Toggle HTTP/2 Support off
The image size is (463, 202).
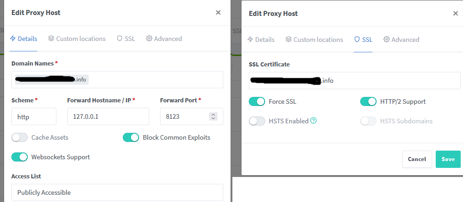(368, 101)
